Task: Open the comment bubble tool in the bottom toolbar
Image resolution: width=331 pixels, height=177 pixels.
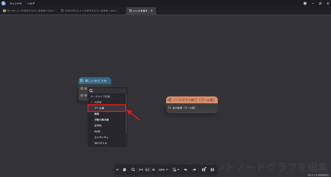Action: coord(124,170)
